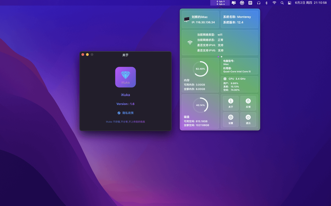Click the iMac model value text
The width and height of the screenshot is (331, 206).
coord(226,64)
